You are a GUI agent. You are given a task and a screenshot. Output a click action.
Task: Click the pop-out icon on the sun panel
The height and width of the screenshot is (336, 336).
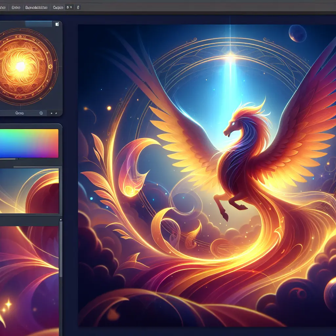point(57,24)
